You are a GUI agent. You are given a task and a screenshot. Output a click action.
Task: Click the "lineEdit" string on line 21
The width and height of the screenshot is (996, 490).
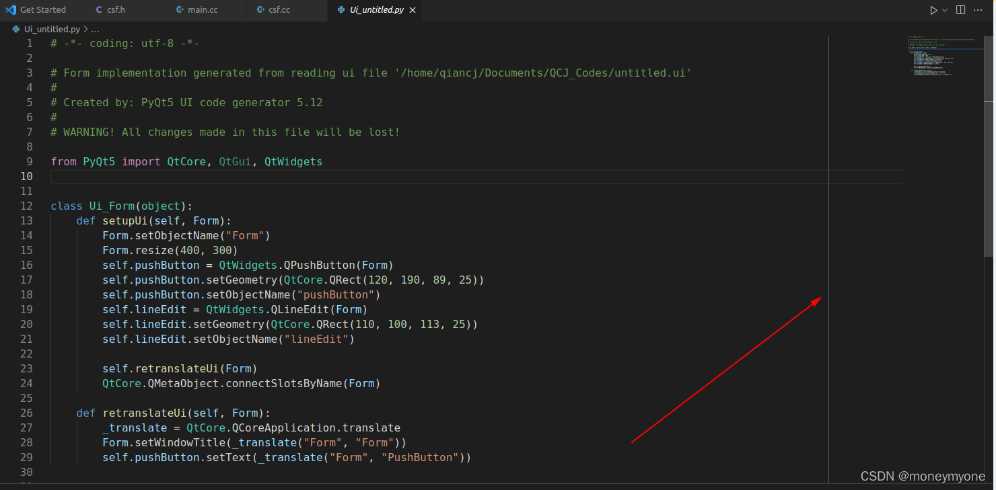[316, 339]
